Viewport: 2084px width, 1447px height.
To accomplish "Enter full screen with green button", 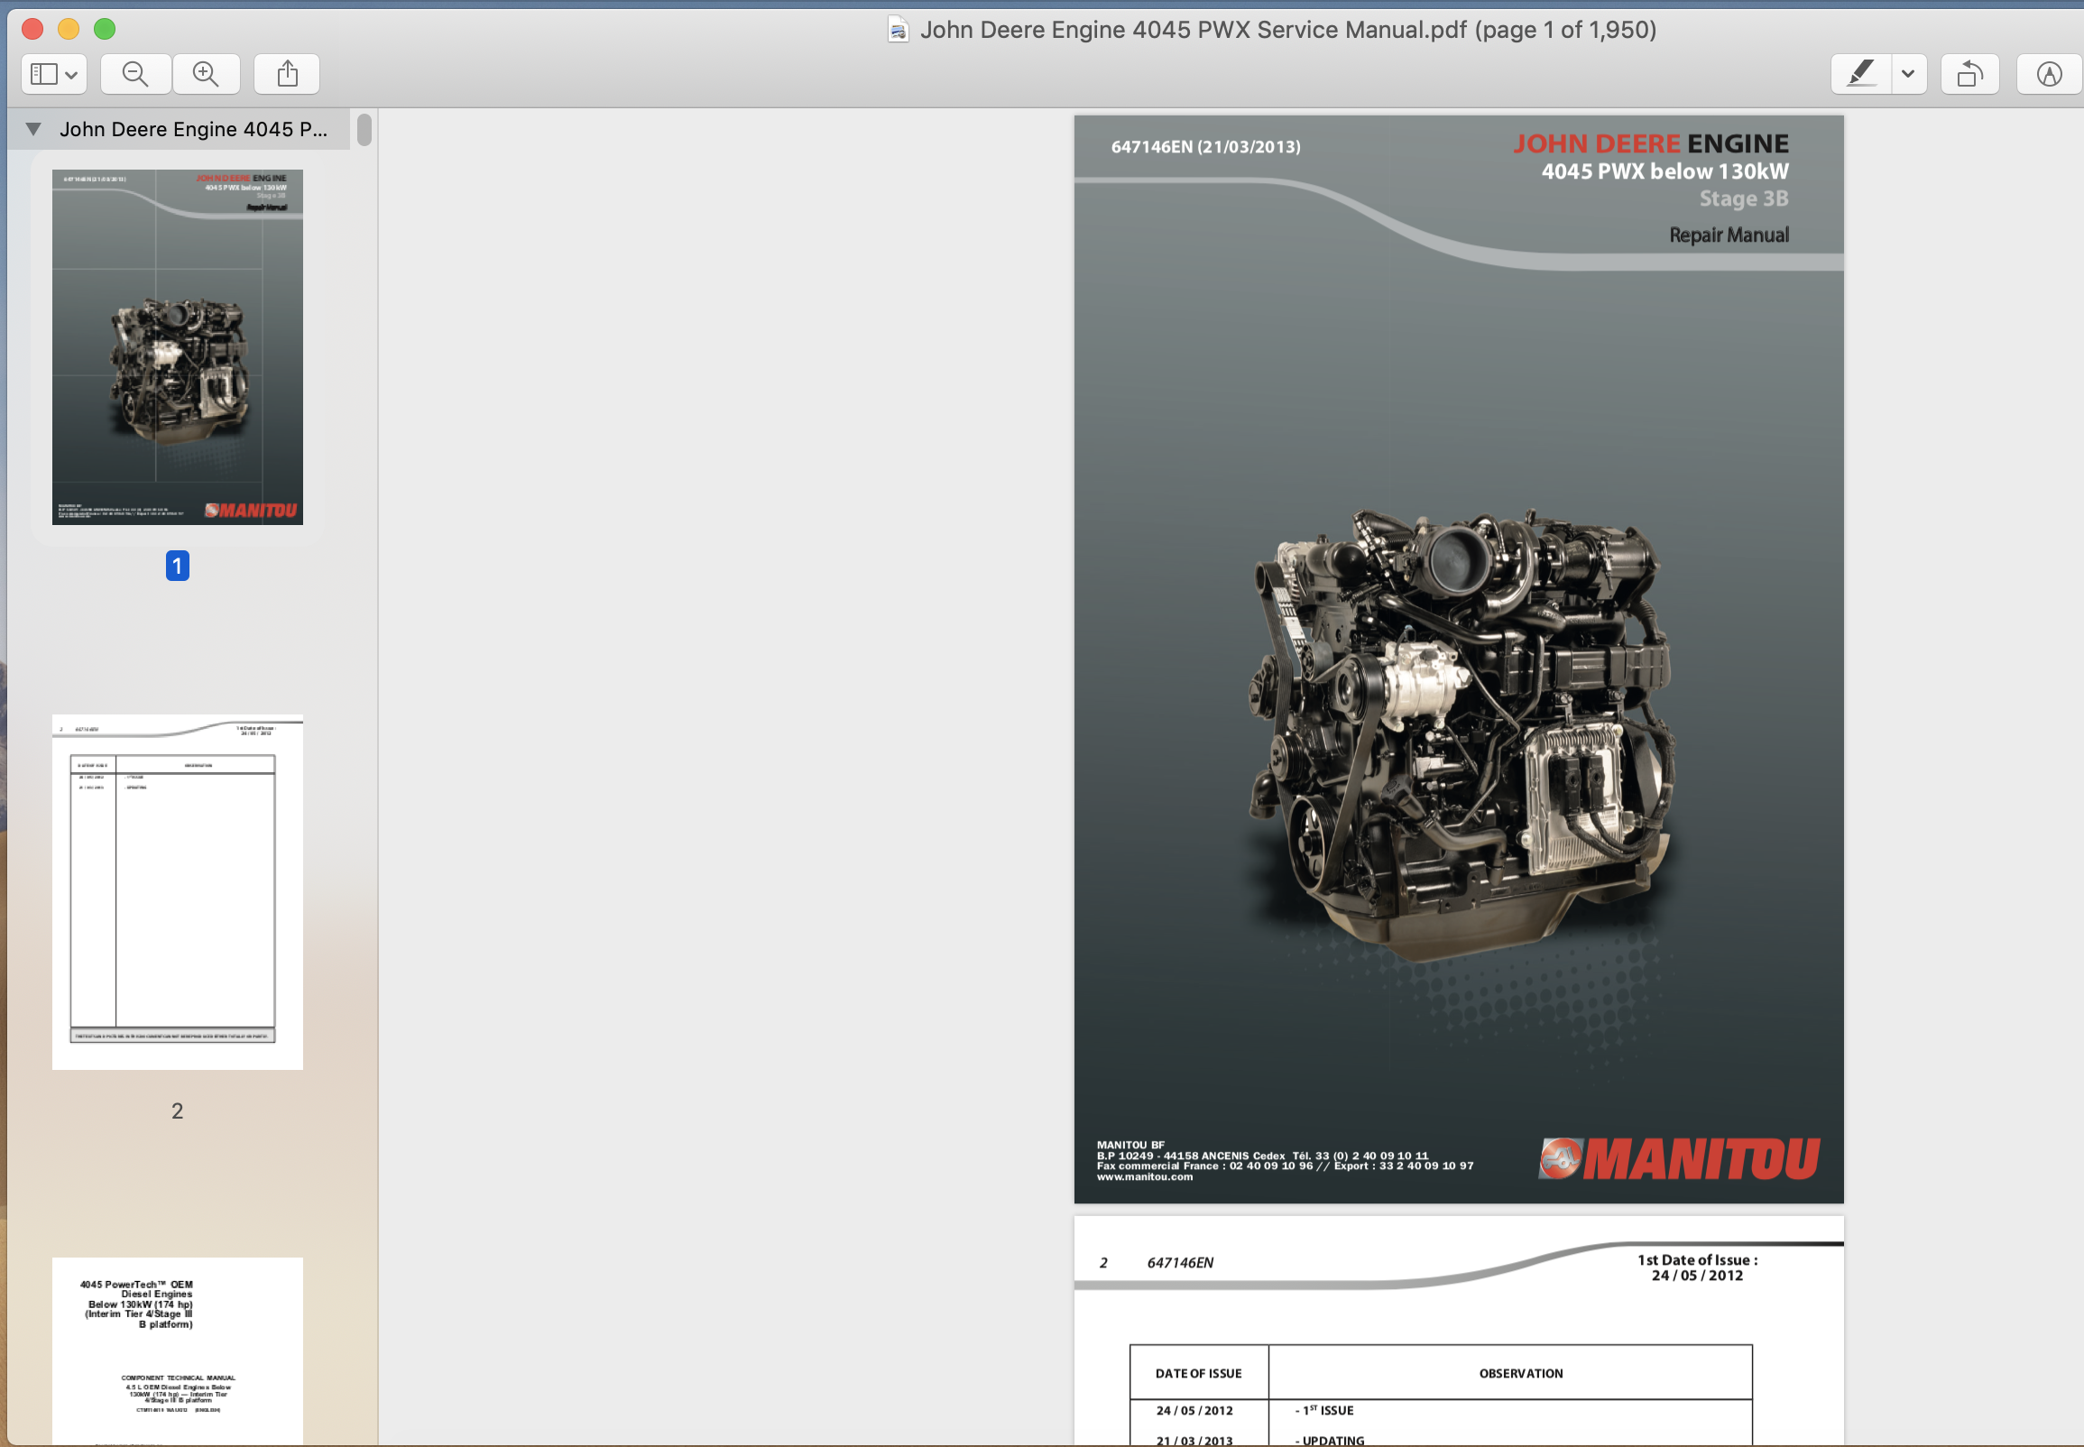I will pyautogui.click(x=106, y=29).
